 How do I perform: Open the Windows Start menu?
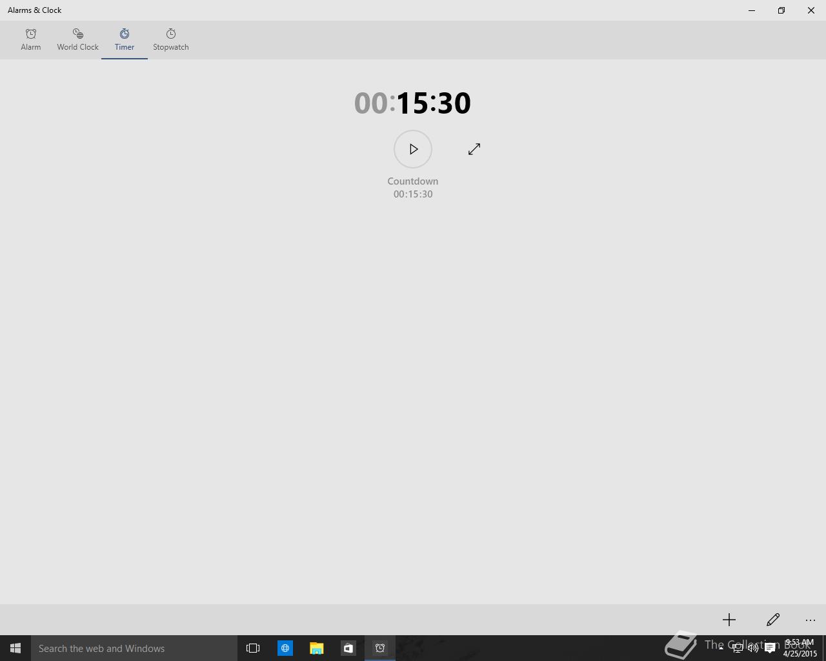pos(15,648)
